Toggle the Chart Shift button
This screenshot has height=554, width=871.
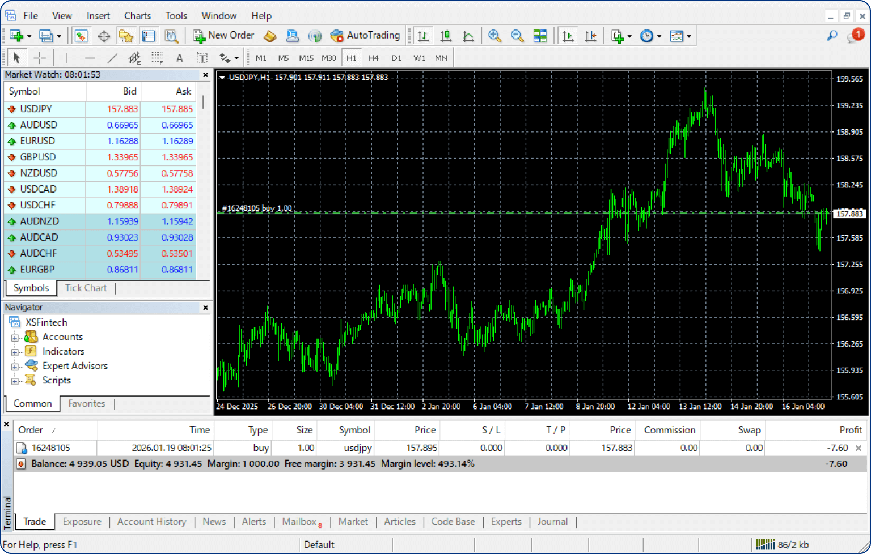[x=590, y=36]
